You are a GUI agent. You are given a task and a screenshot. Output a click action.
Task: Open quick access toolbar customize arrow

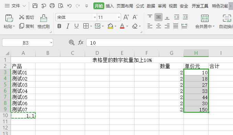tap(86, 6)
